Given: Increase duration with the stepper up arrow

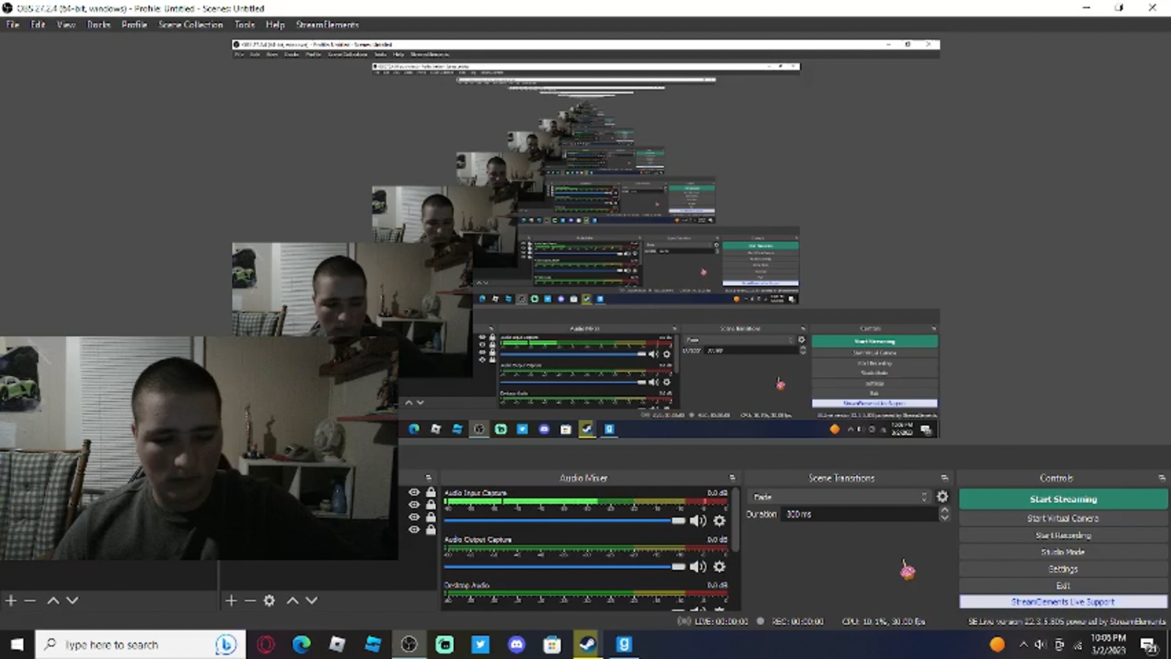Looking at the screenshot, I should (945, 510).
